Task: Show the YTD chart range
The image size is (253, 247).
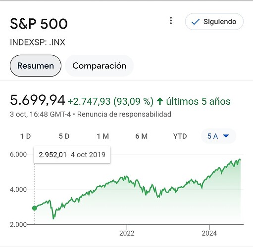Action: (x=180, y=136)
